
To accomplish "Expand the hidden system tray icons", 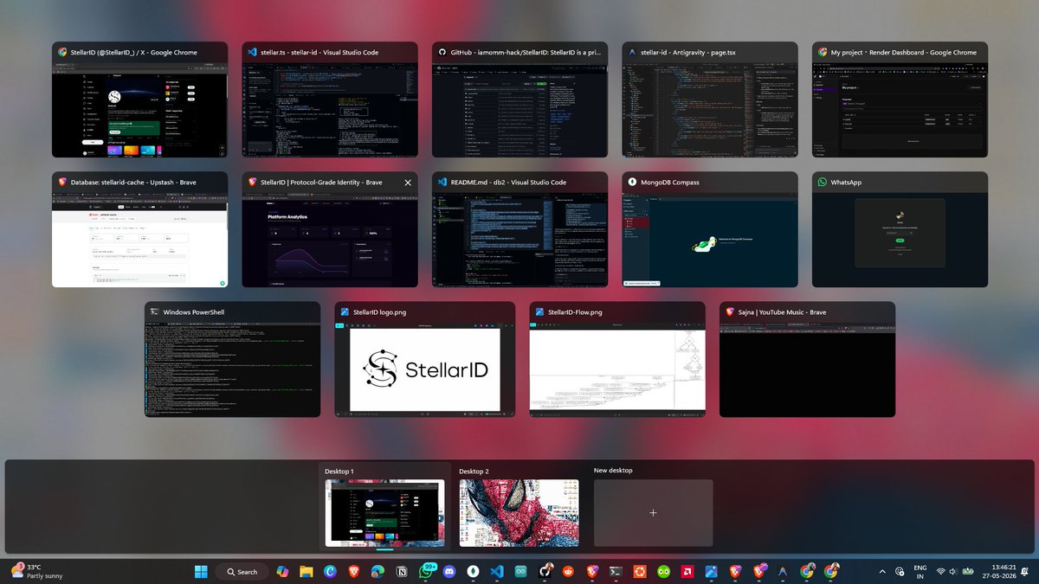I will 882,571.
